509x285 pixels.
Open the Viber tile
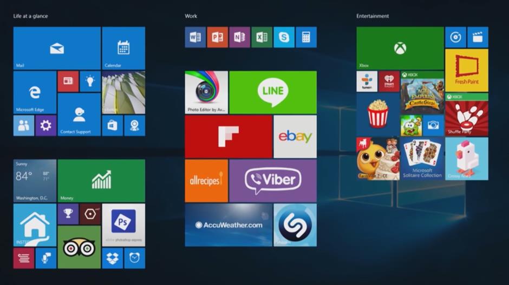pyautogui.click(x=273, y=181)
